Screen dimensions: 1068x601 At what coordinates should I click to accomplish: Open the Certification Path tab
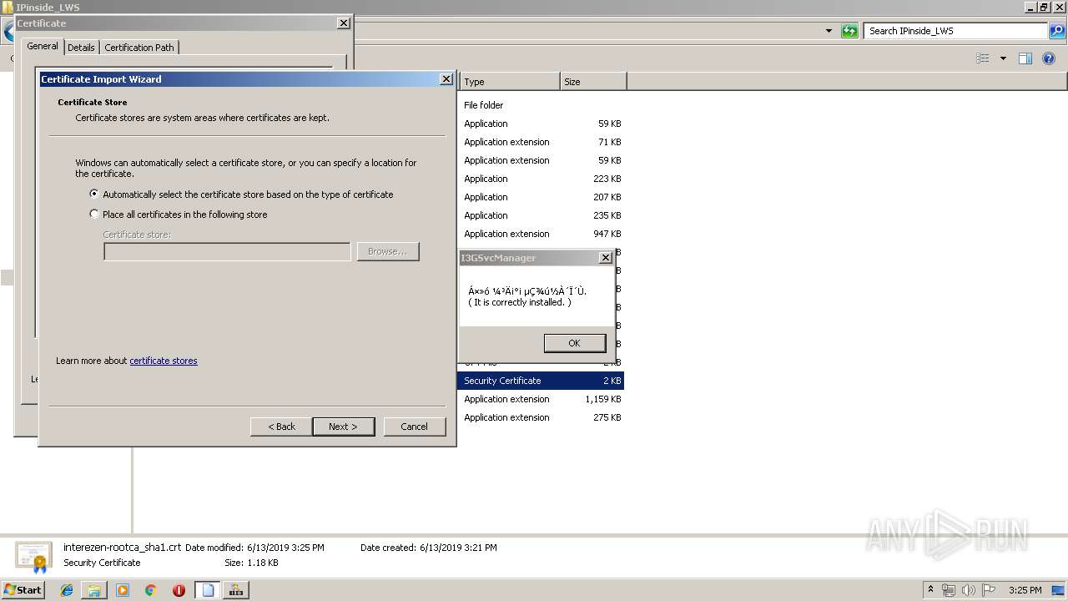[139, 48]
